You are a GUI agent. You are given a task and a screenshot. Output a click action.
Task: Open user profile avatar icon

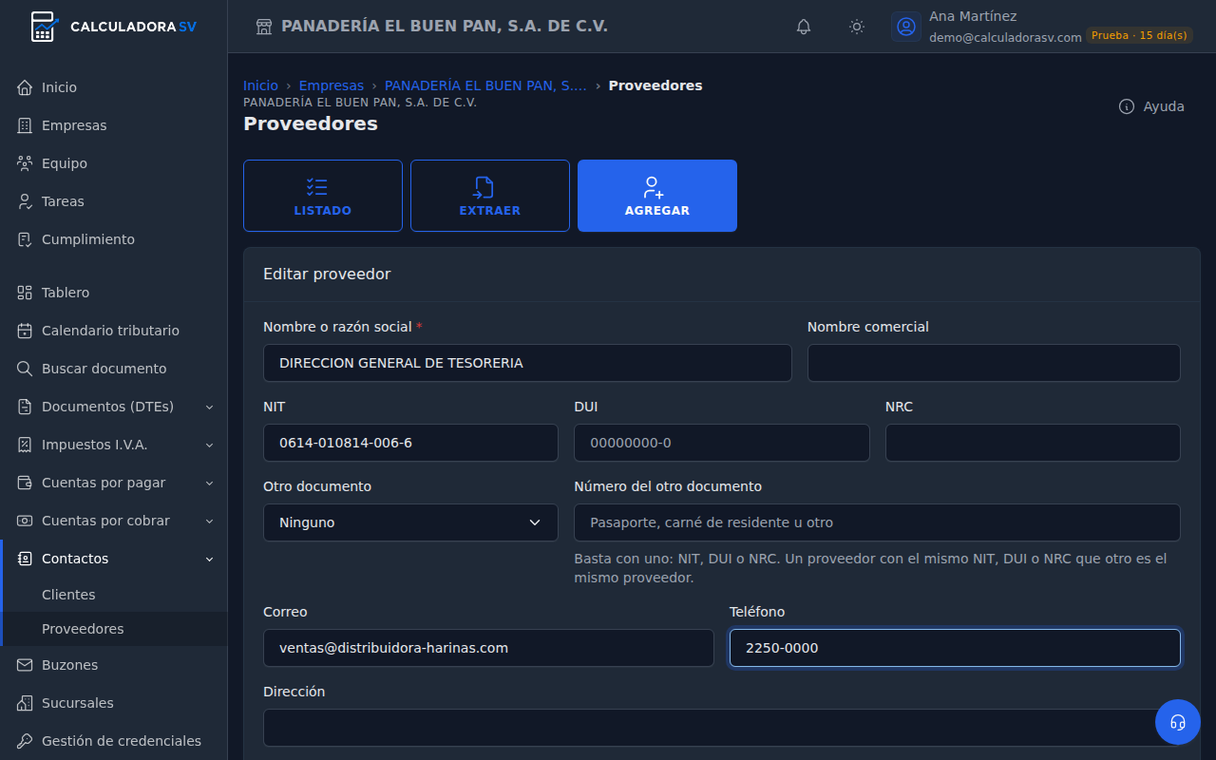(x=906, y=27)
